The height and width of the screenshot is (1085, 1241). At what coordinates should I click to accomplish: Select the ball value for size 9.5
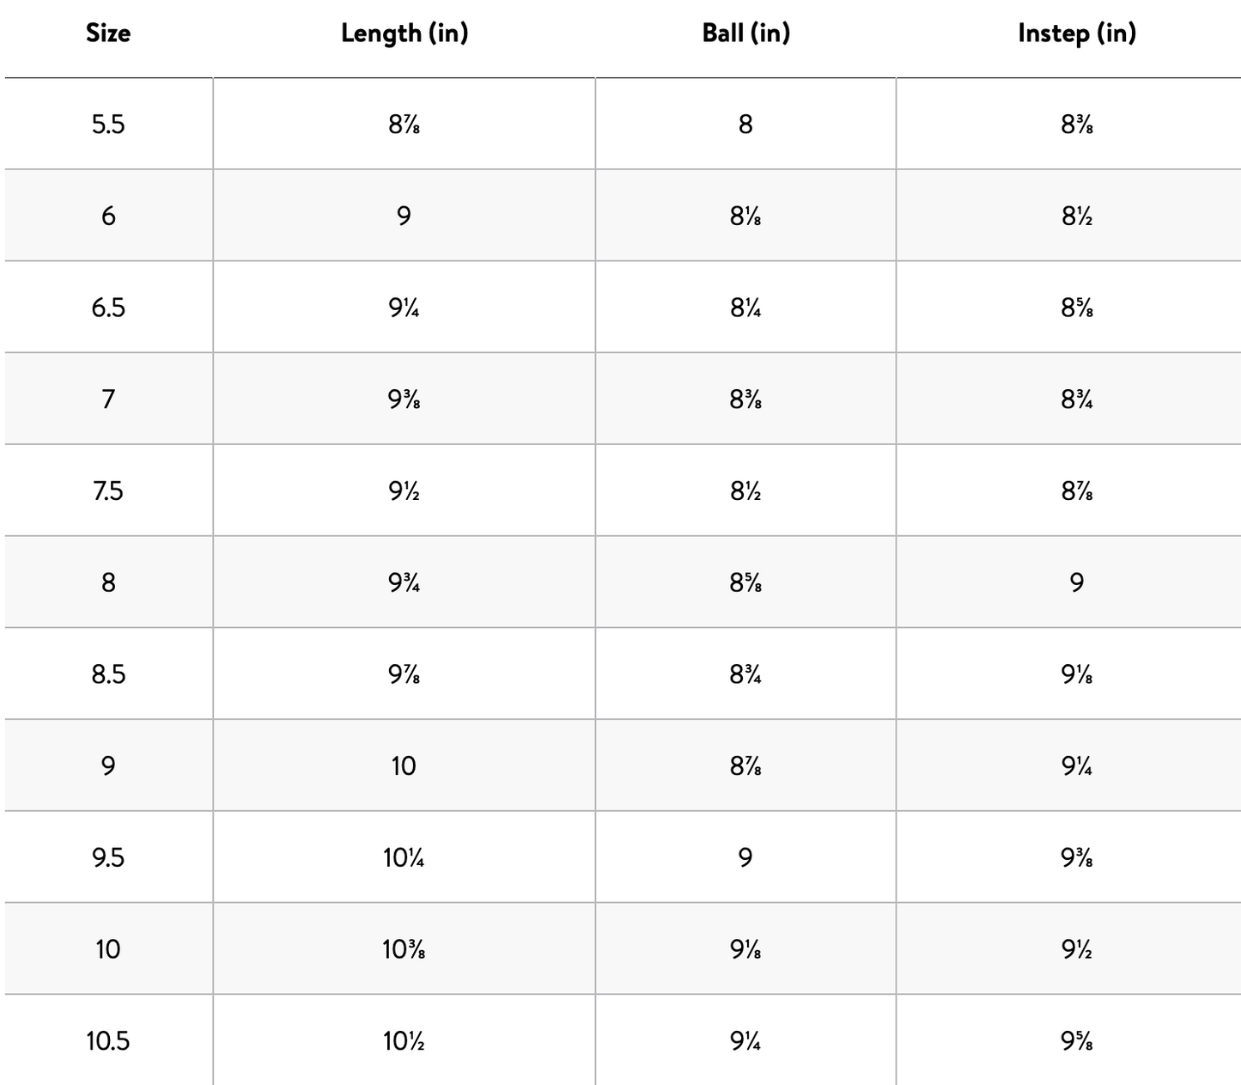745,857
